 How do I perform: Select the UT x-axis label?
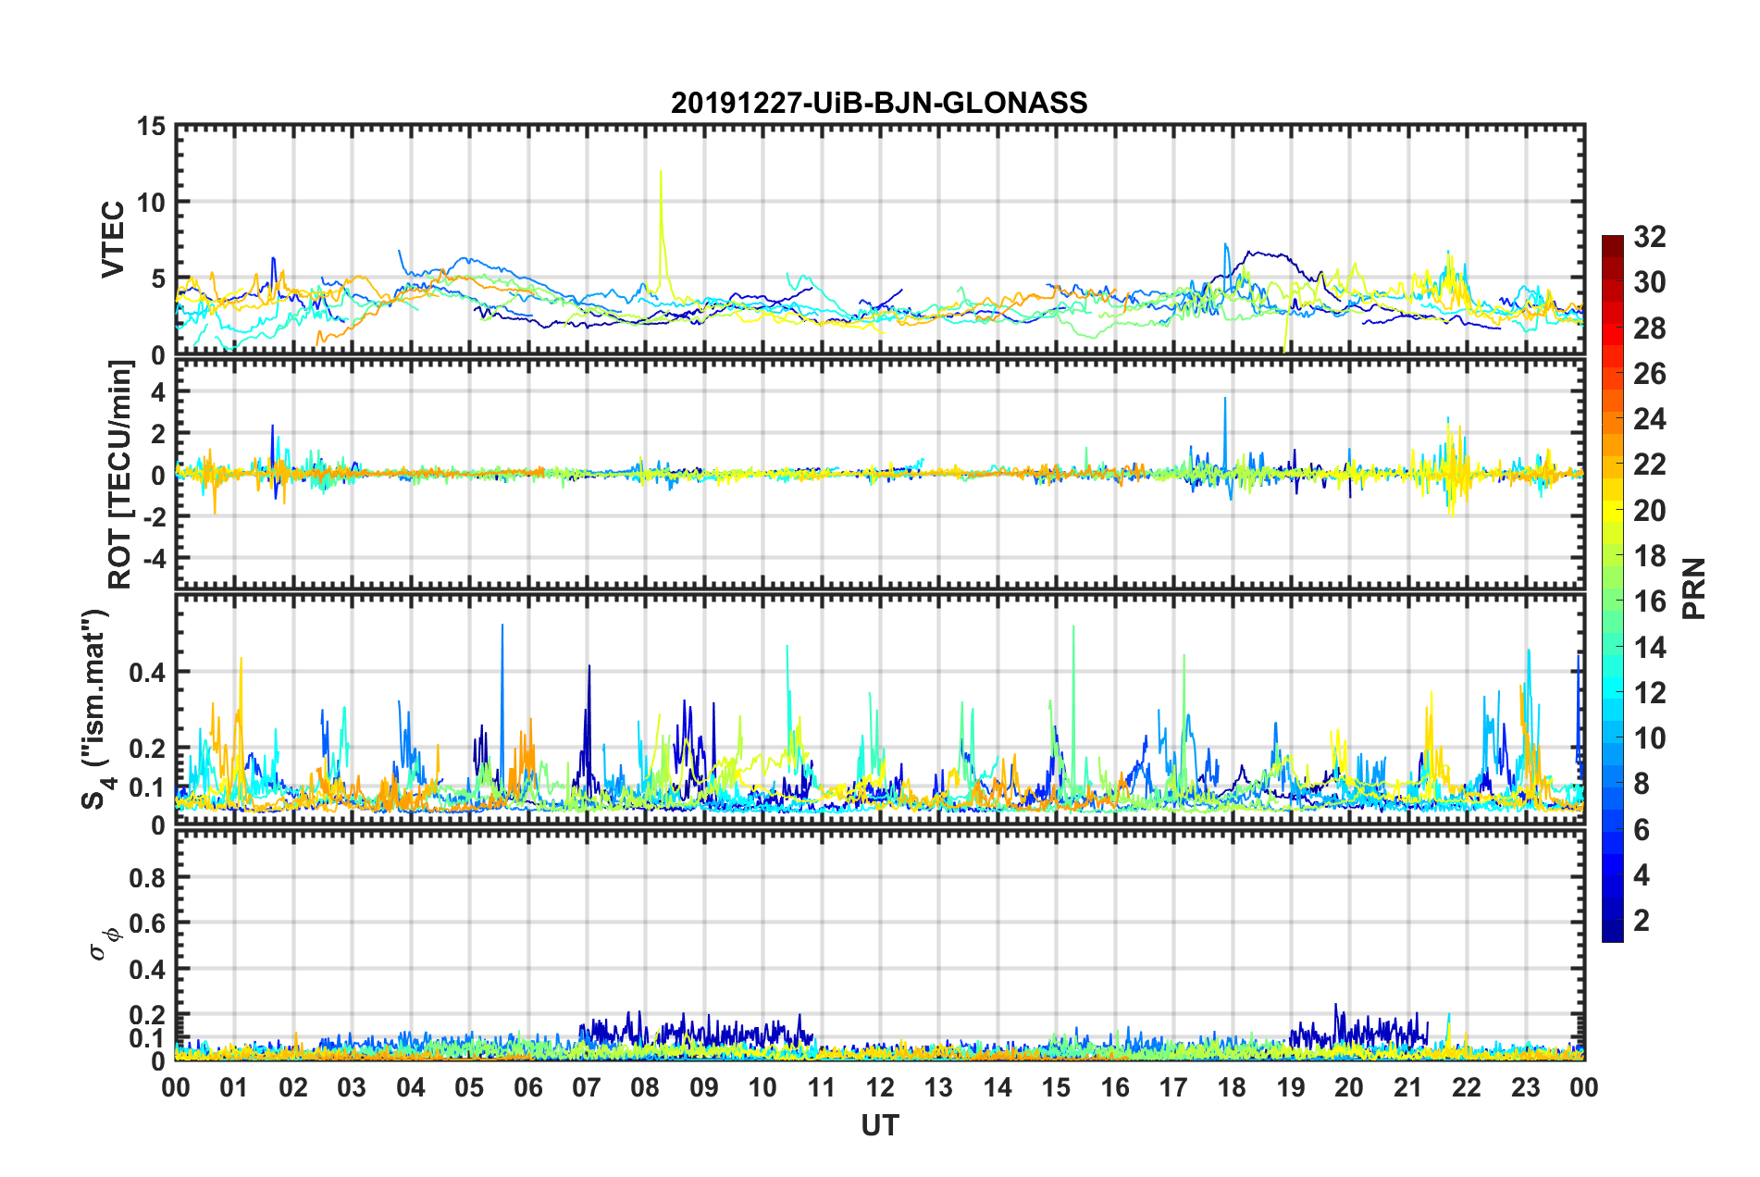coord(880,1125)
